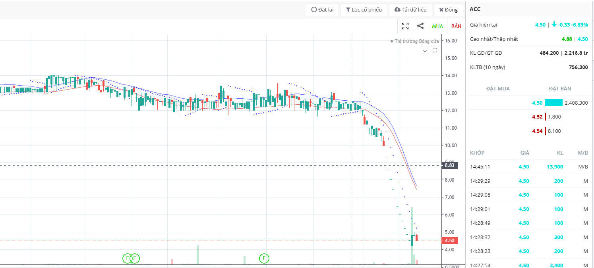Click the 4.52 sell order price

tap(537, 117)
